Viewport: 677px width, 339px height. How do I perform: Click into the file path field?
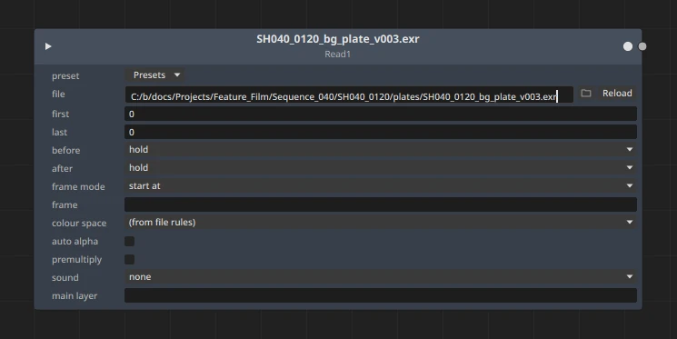(x=349, y=95)
